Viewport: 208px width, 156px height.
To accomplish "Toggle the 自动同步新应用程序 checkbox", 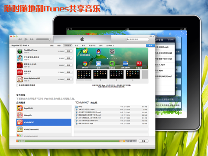I will coord(17,85).
